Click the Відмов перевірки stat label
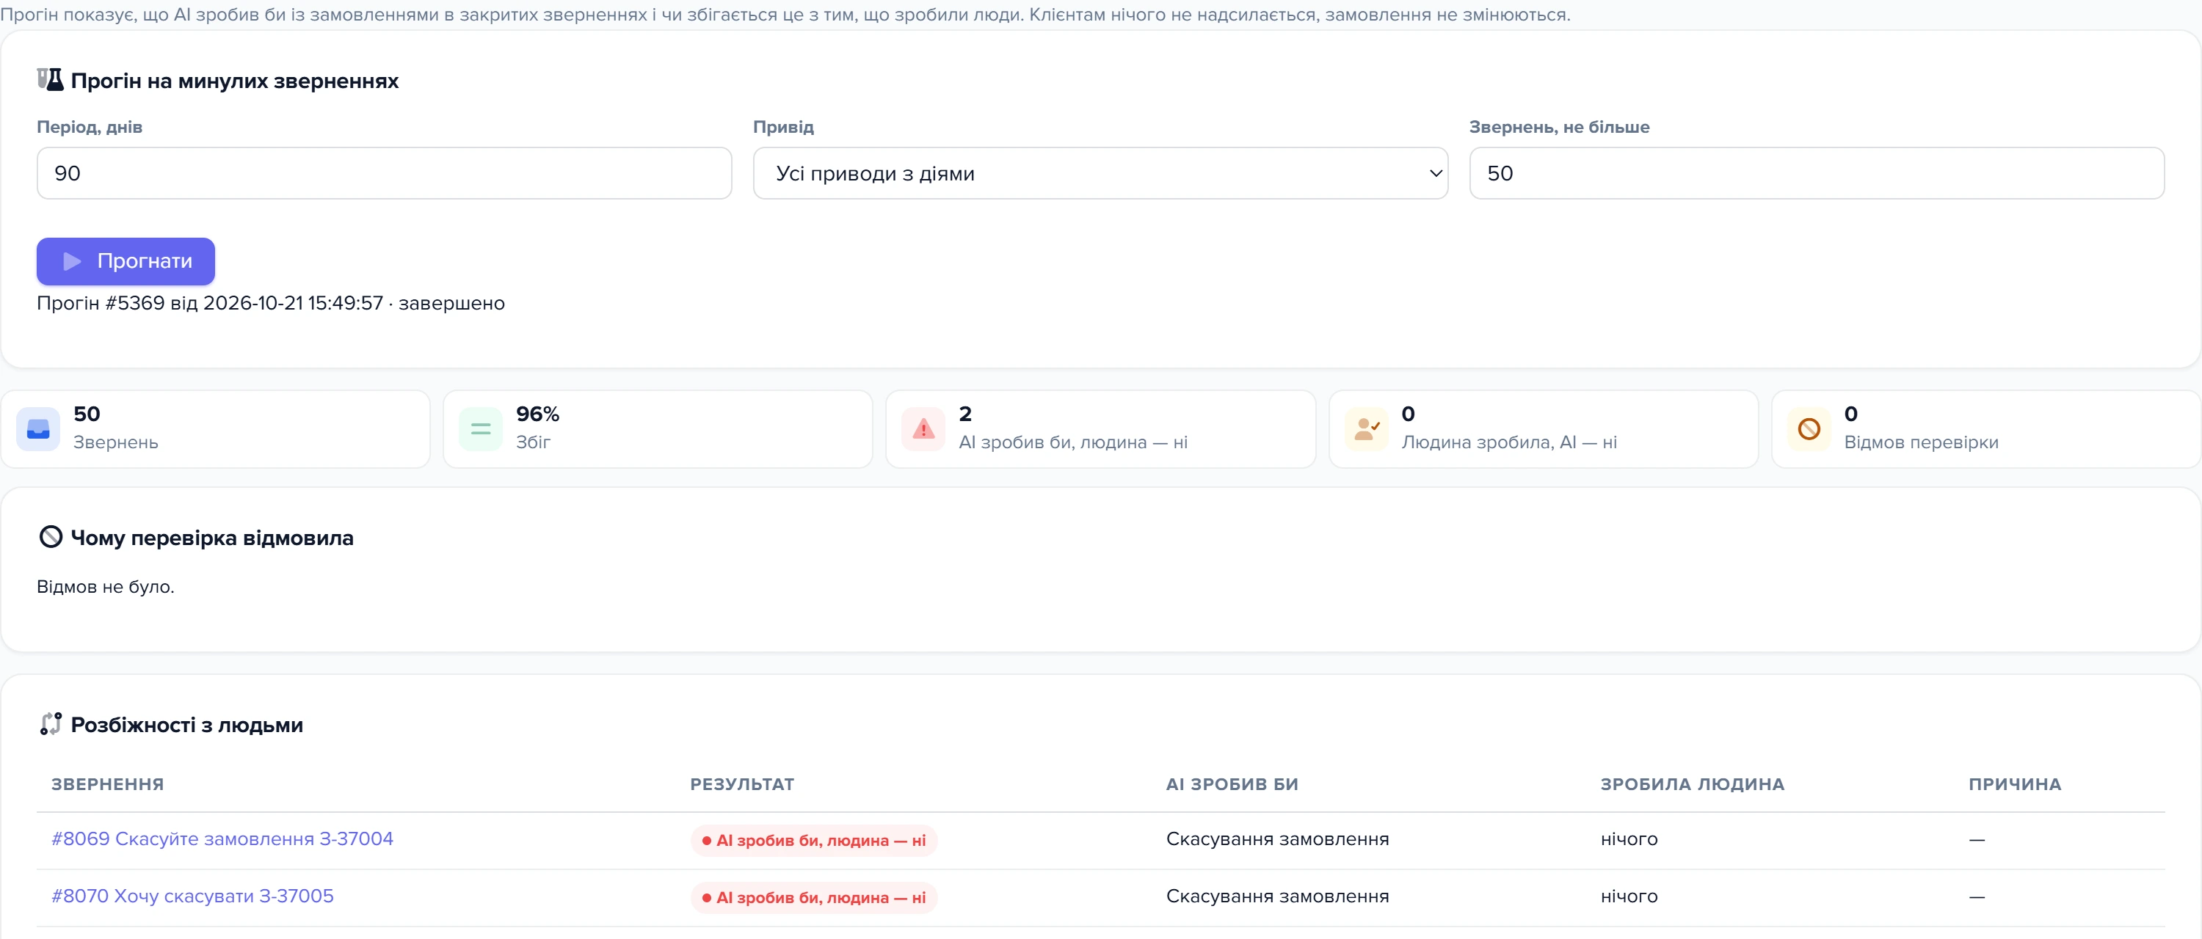The width and height of the screenshot is (2202, 939). pyautogui.click(x=1921, y=442)
